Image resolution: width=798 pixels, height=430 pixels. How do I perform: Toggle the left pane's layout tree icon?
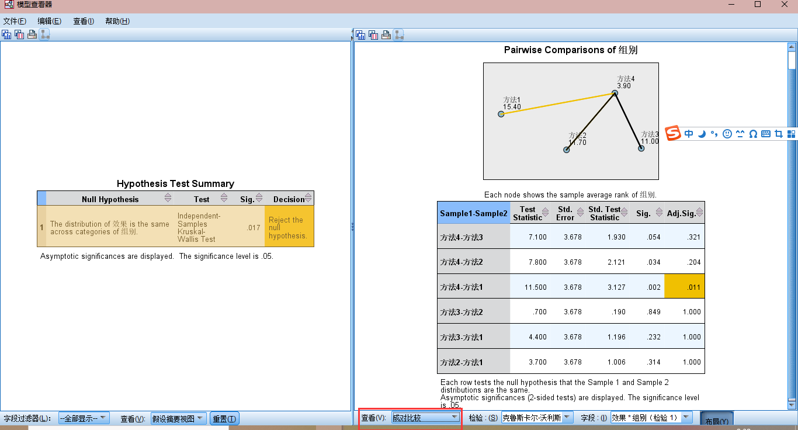45,35
